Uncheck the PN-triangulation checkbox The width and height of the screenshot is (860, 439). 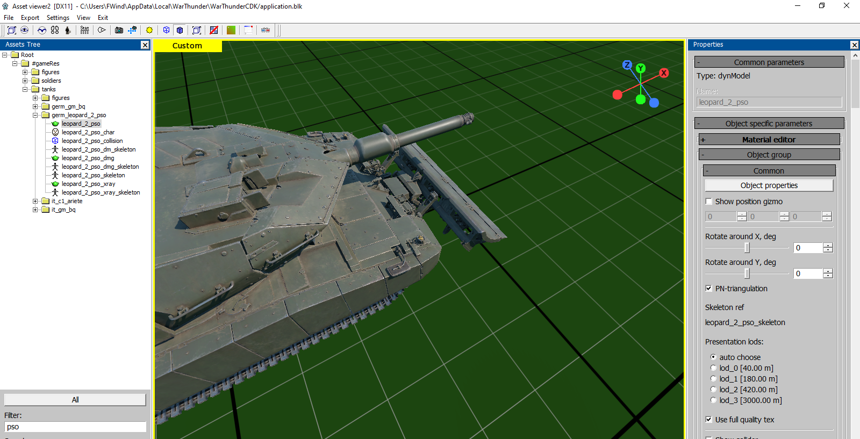[709, 289]
